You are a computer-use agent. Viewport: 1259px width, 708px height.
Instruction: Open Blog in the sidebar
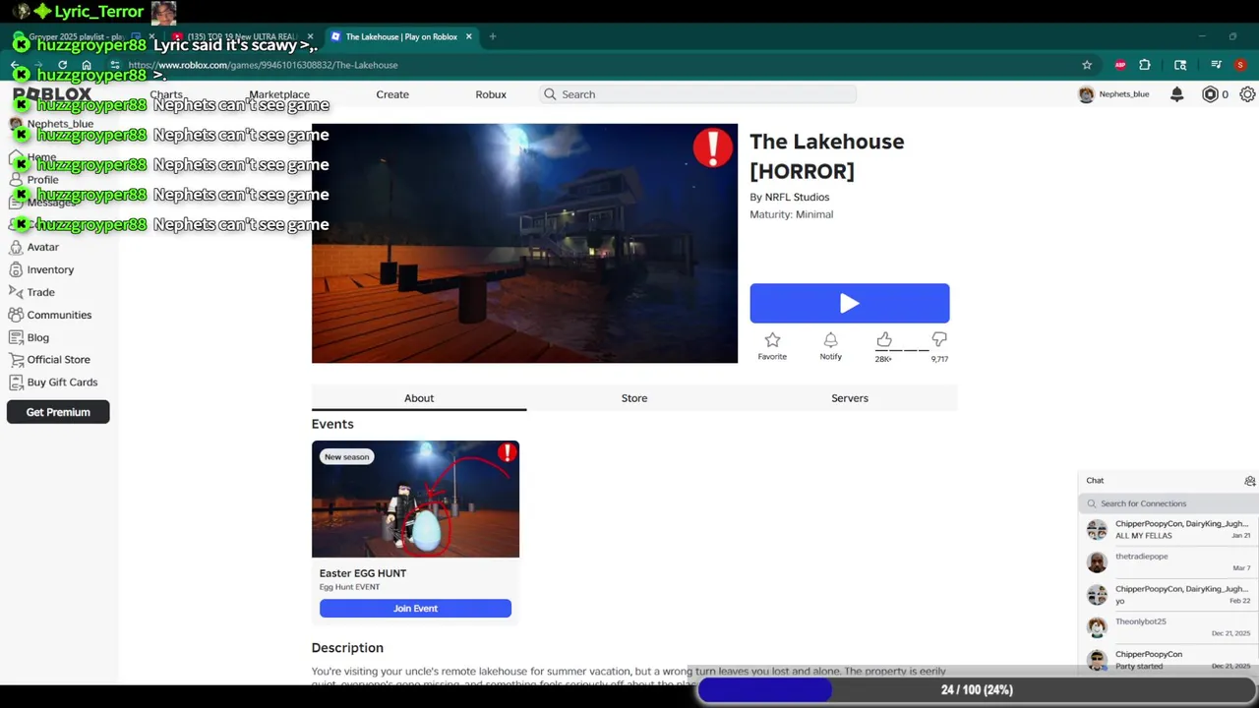click(30, 337)
